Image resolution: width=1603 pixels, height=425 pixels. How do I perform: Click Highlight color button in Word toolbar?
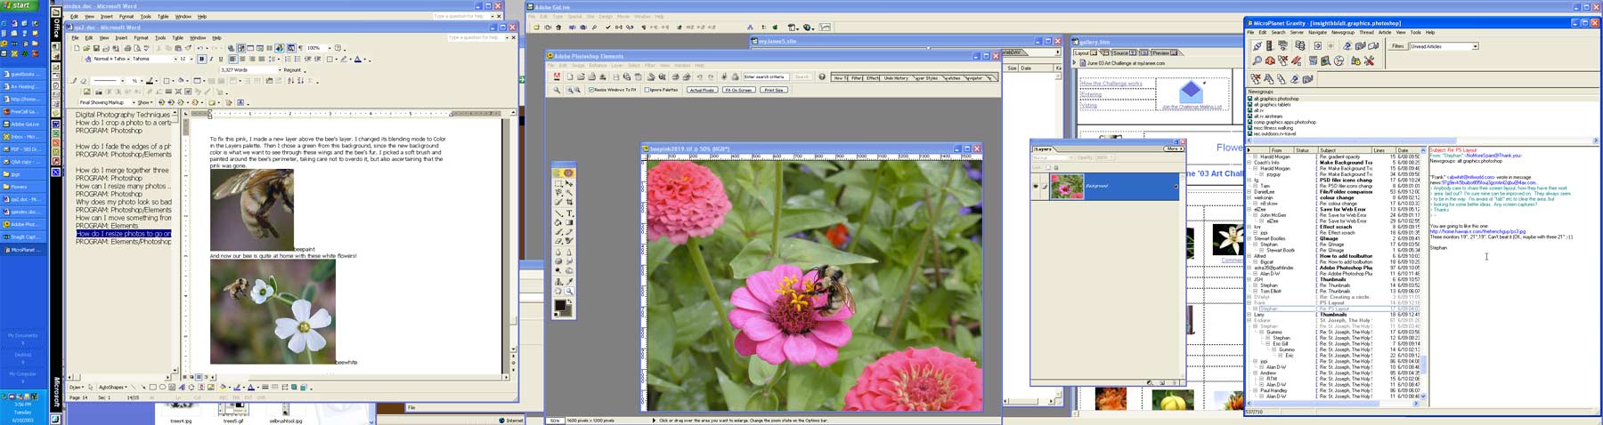[344, 59]
